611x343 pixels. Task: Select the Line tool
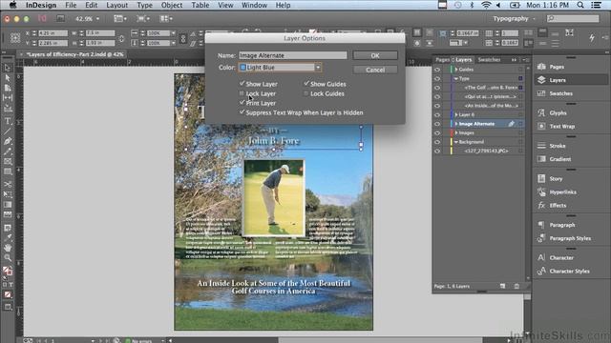coord(8,131)
